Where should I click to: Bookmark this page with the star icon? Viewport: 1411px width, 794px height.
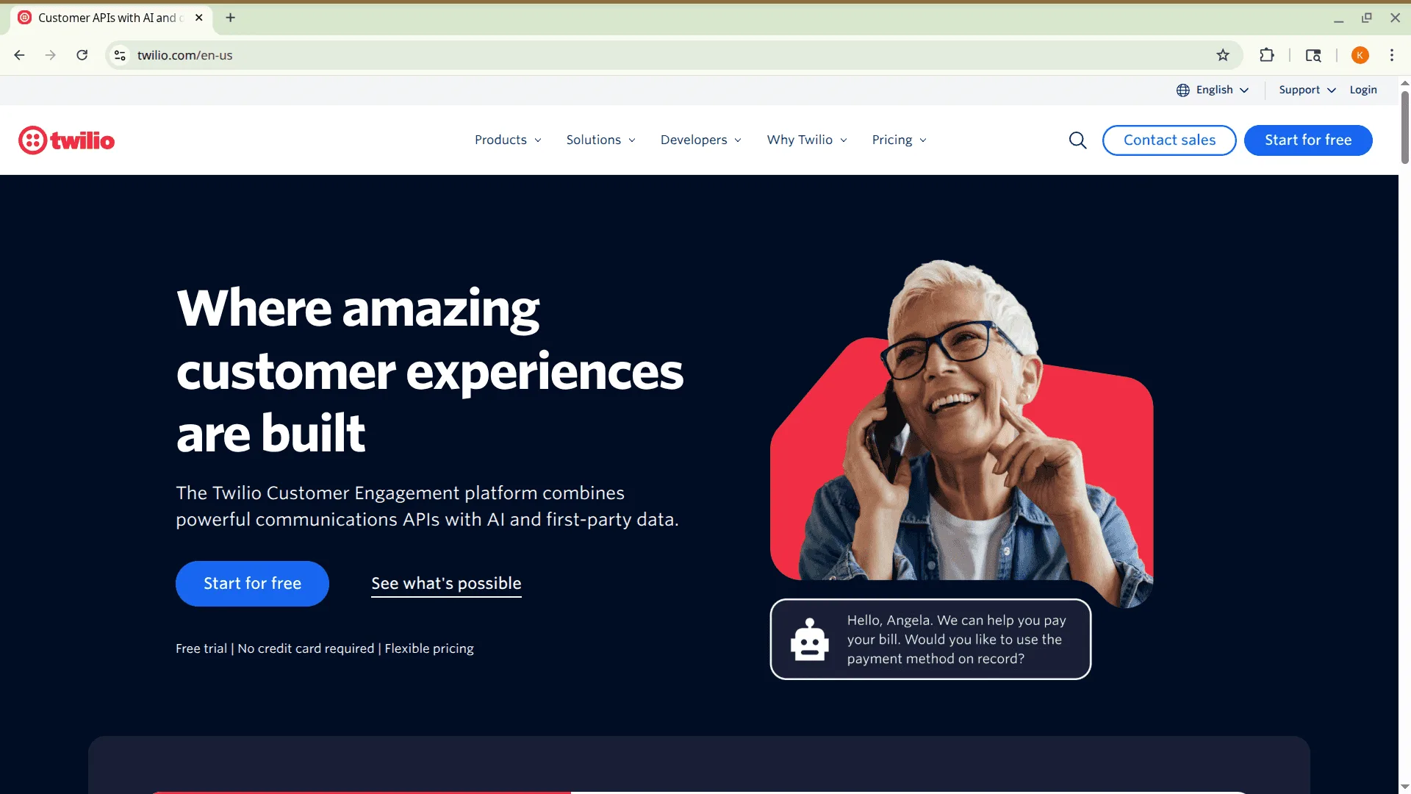[1223, 55]
